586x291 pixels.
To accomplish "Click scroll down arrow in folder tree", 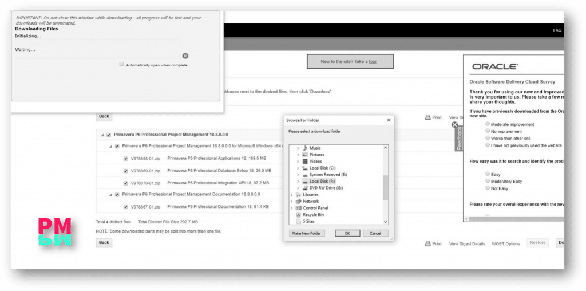I will [385, 222].
